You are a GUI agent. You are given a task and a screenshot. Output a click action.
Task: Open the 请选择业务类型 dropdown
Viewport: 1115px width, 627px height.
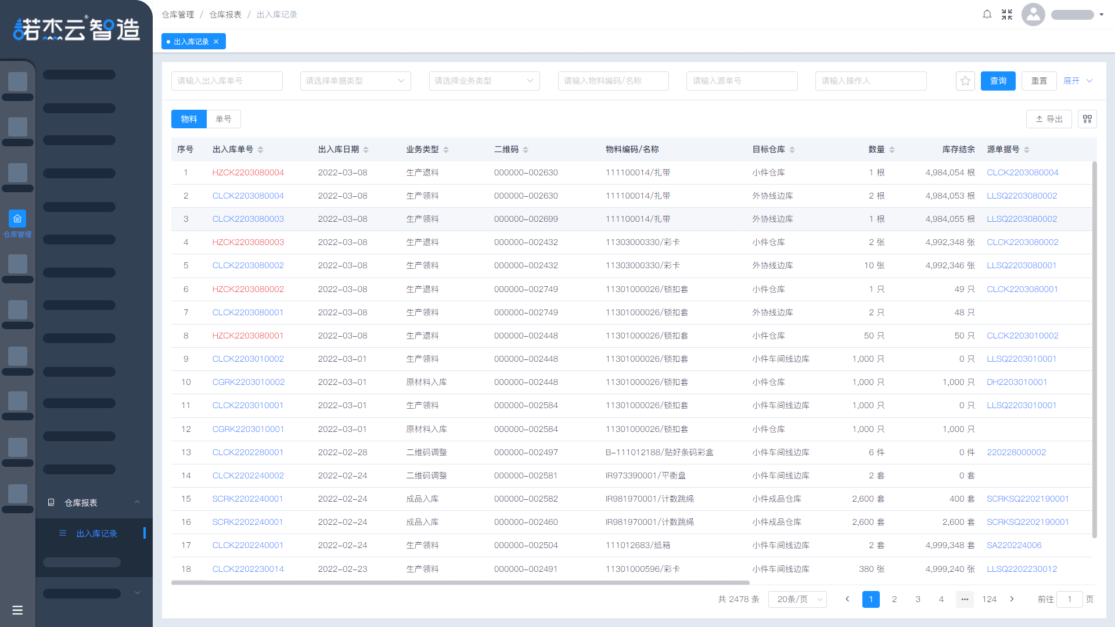pyautogui.click(x=484, y=81)
